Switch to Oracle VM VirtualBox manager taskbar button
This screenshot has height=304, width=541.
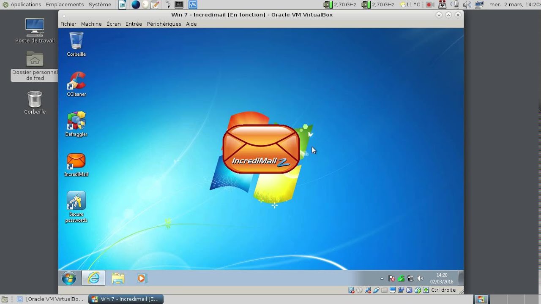point(50,299)
